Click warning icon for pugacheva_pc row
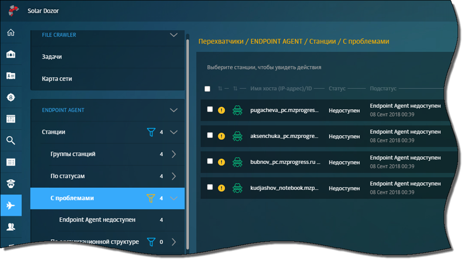Viewport: 465px width, 262px height. pyautogui.click(x=221, y=111)
